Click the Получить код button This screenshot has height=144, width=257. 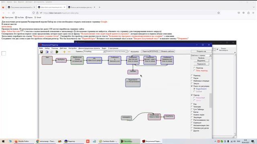tap(201, 52)
